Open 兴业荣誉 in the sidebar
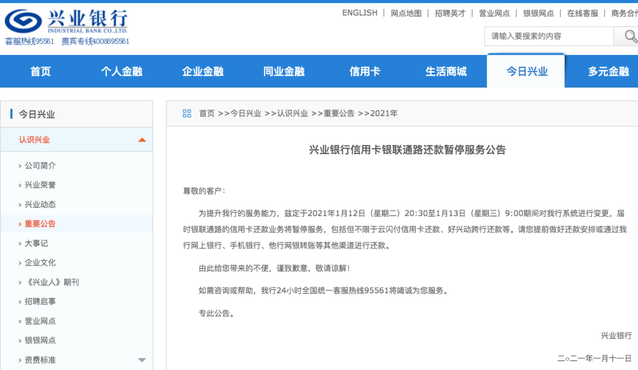This screenshot has width=638, height=370. click(40, 185)
